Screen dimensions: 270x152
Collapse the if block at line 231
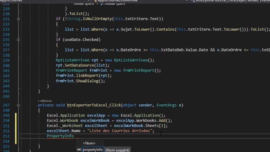point(18,19)
